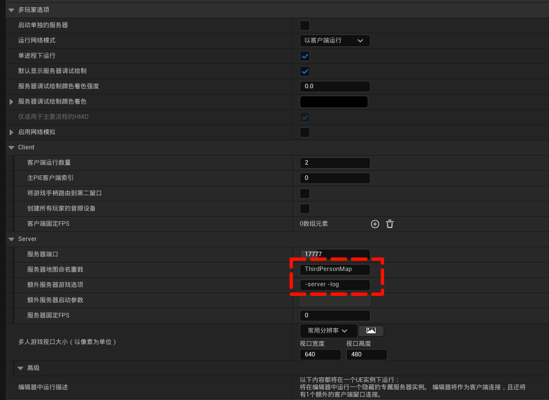Enable the 启动单独的服务器 checkbox
This screenshot has height=400, width=549.
pos(304,25)
